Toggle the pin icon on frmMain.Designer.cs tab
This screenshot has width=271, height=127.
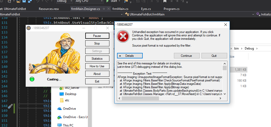tap(104, 9)
